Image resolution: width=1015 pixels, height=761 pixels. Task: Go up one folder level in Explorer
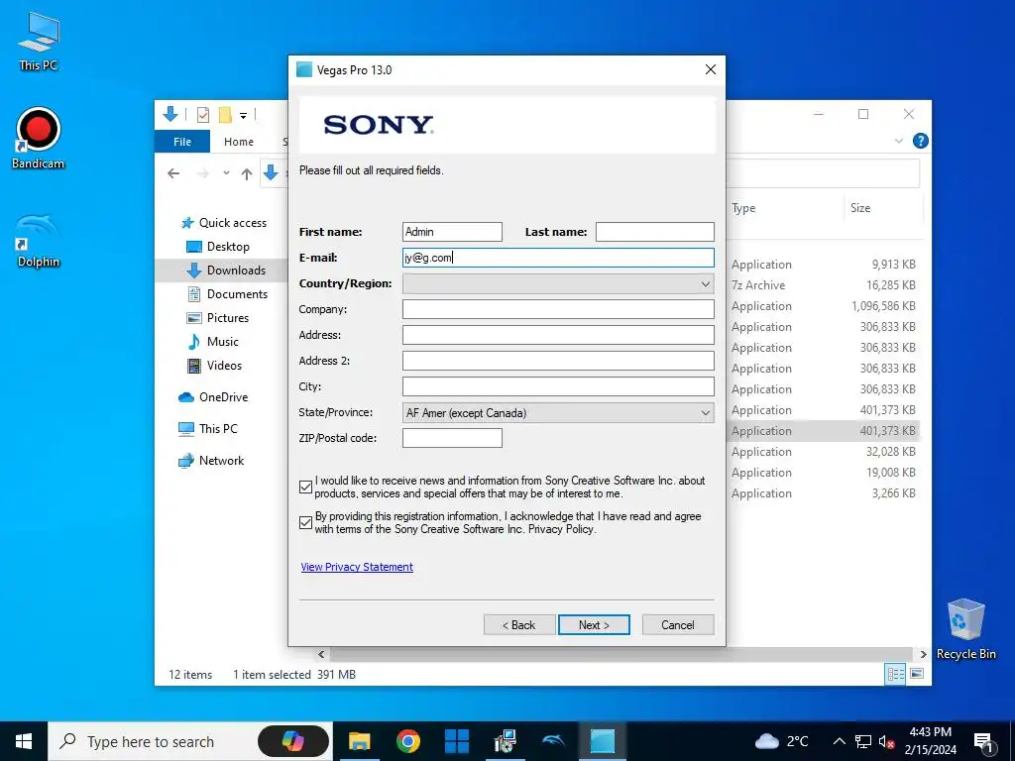246,173
